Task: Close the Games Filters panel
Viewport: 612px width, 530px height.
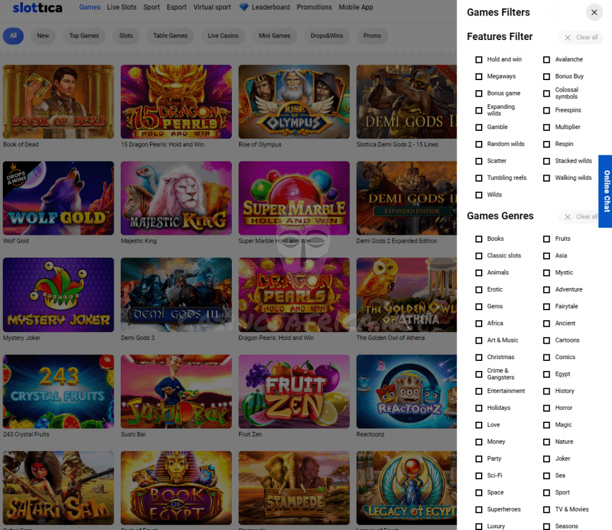Action: tap(594, 13)
